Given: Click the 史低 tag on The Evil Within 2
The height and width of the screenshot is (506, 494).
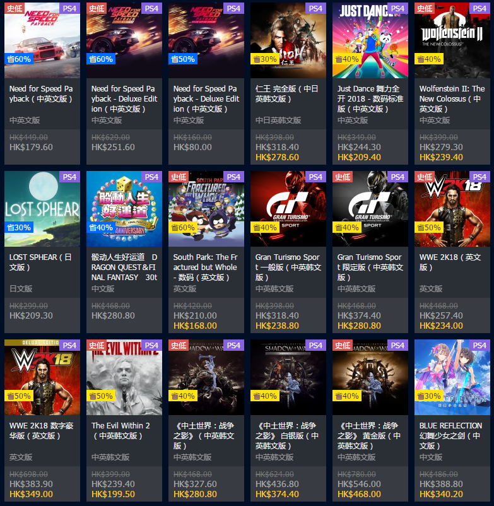Looking at the screenshot, I should tap(96, 345).
